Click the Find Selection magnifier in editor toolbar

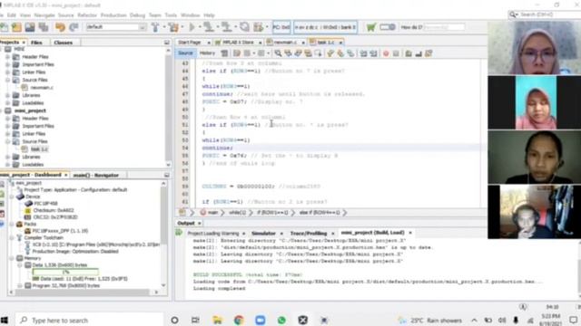(278, 53)
